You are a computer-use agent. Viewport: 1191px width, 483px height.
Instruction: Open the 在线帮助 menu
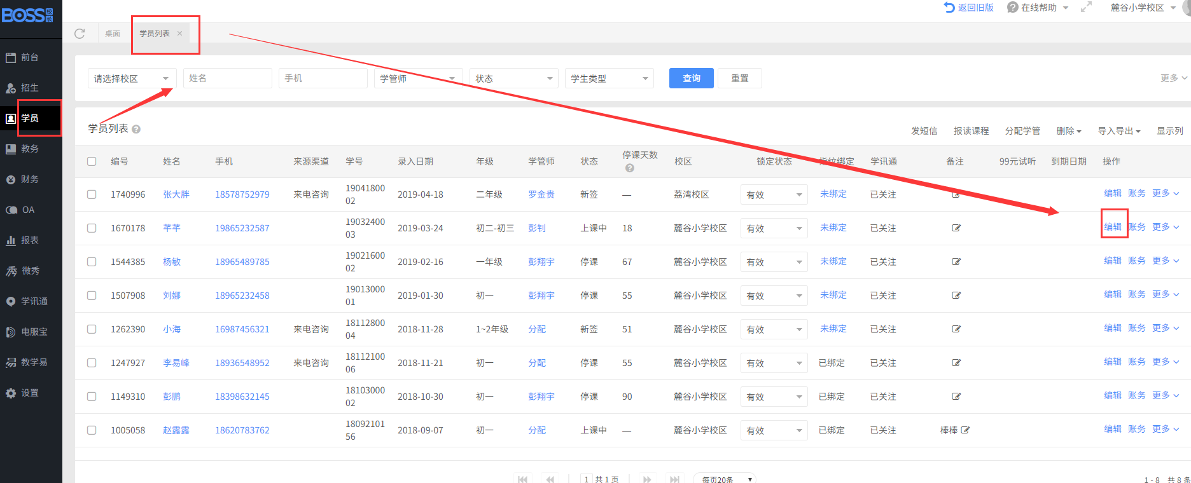[x=1038, y=8]
